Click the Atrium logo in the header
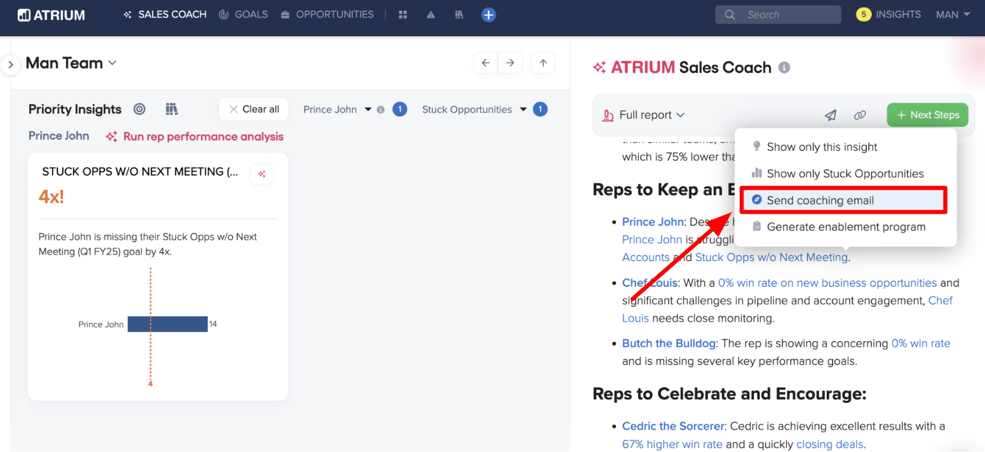This screenshot has height=452, width=985. coord(51,15)
